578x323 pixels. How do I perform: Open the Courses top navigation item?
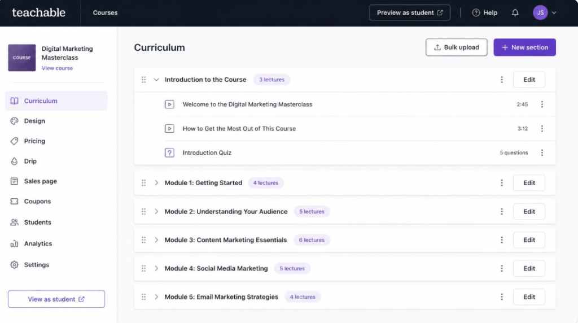coord(105,12)
